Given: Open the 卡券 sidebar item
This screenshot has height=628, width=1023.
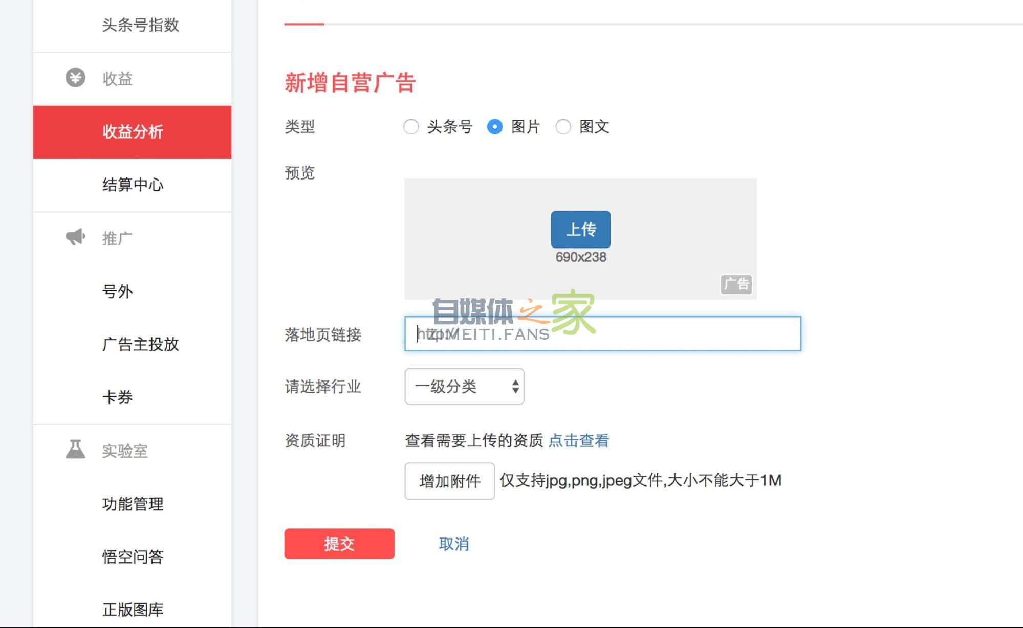Looking at the screenshot, I should pyautogui.click(x=117, y=397).
